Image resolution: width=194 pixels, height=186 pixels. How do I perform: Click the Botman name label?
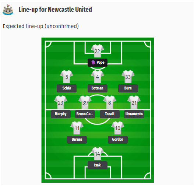click(x=98, y=88)
